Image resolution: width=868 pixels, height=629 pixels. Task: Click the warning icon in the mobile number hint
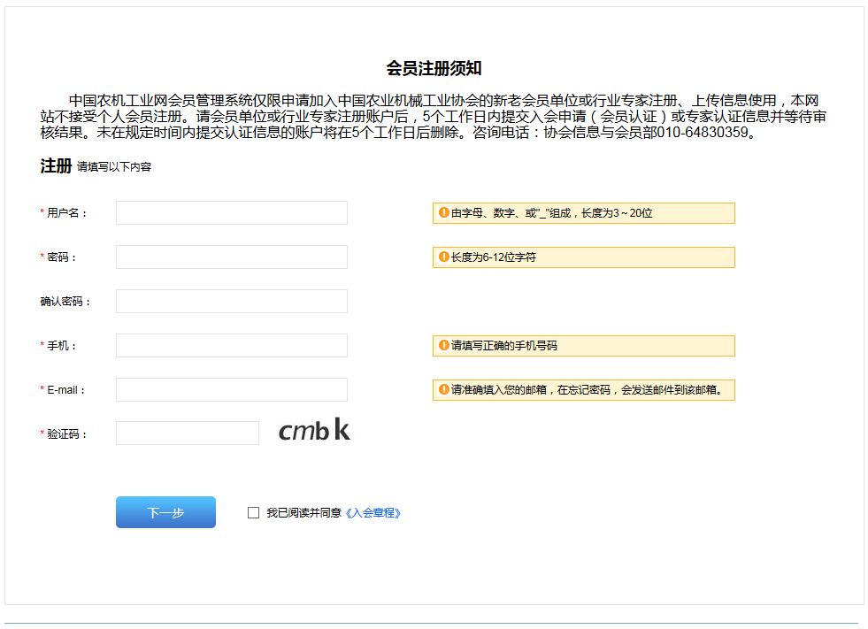click(x=444, y=346)
